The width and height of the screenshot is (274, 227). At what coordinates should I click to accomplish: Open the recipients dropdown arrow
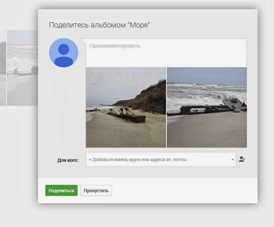coord(233,160)
